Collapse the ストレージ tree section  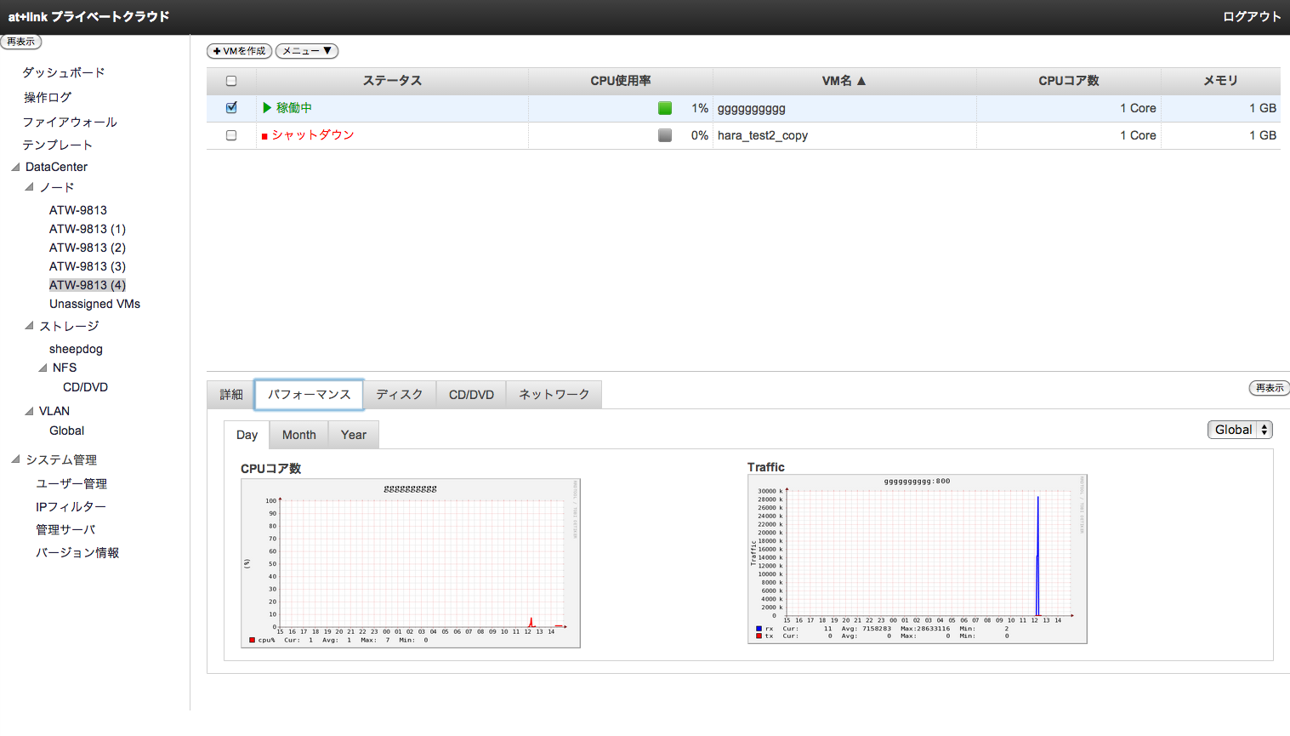click(x=30, y=326)
